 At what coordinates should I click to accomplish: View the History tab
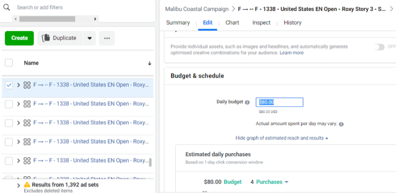pyautogui.click(x=293, y=23)
